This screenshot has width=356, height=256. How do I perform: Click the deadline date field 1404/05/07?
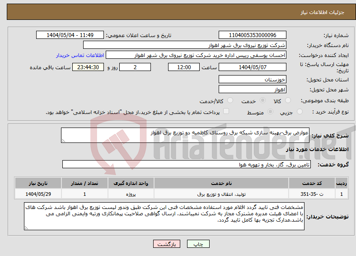pyautogui.click(x=253, y=67)
